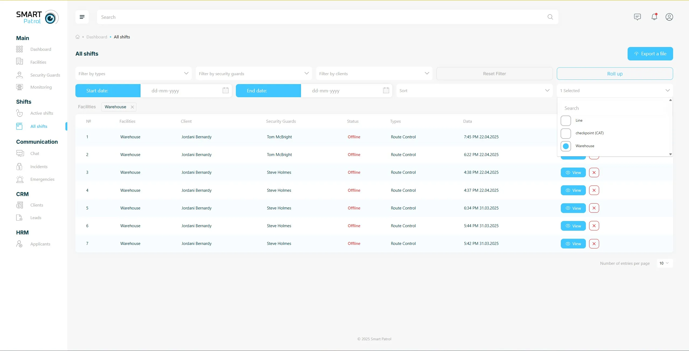
Task: View shift row 4 details
Action: pyautogui.click(x=573, y=190)
